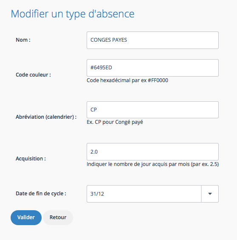Click the Code hexadécimal hint text
Viewport: 237px width, 240px height.
point(127,80)
